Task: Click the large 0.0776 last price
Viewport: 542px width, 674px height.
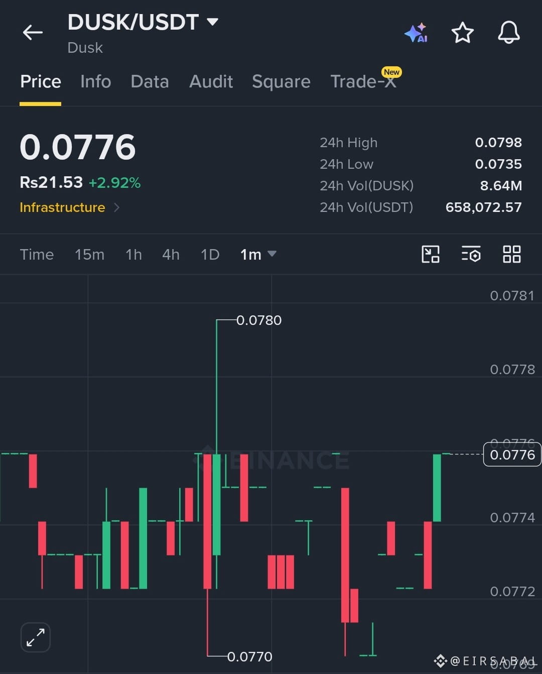Action: tap(78, 147)
